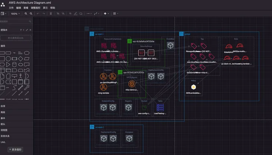Select the AWSLambdaBasic policy icon
This screenshot has width=272, height=155.
click(x=193, y=87)
